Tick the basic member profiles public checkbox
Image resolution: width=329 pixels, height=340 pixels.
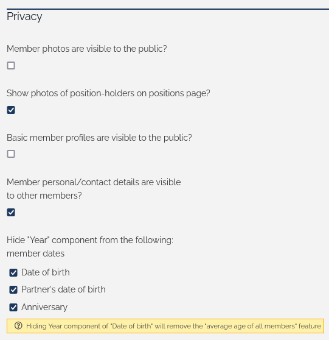coord(11,154)
